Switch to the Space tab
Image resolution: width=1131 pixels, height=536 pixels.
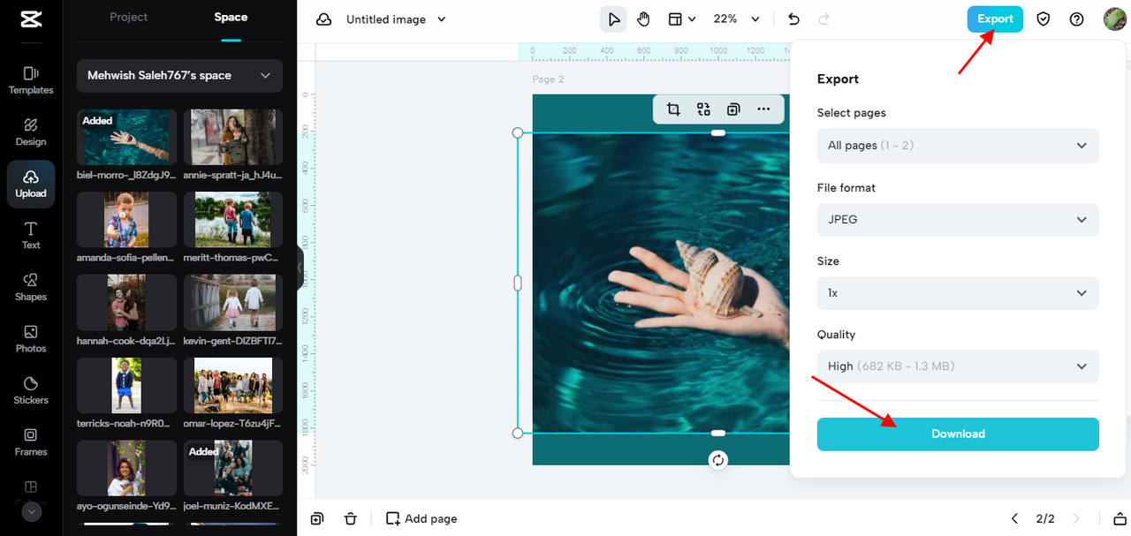click(231, 17)
